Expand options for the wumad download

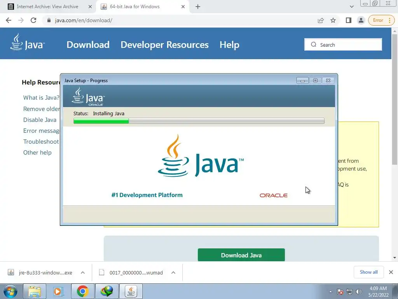click(173, 273)
